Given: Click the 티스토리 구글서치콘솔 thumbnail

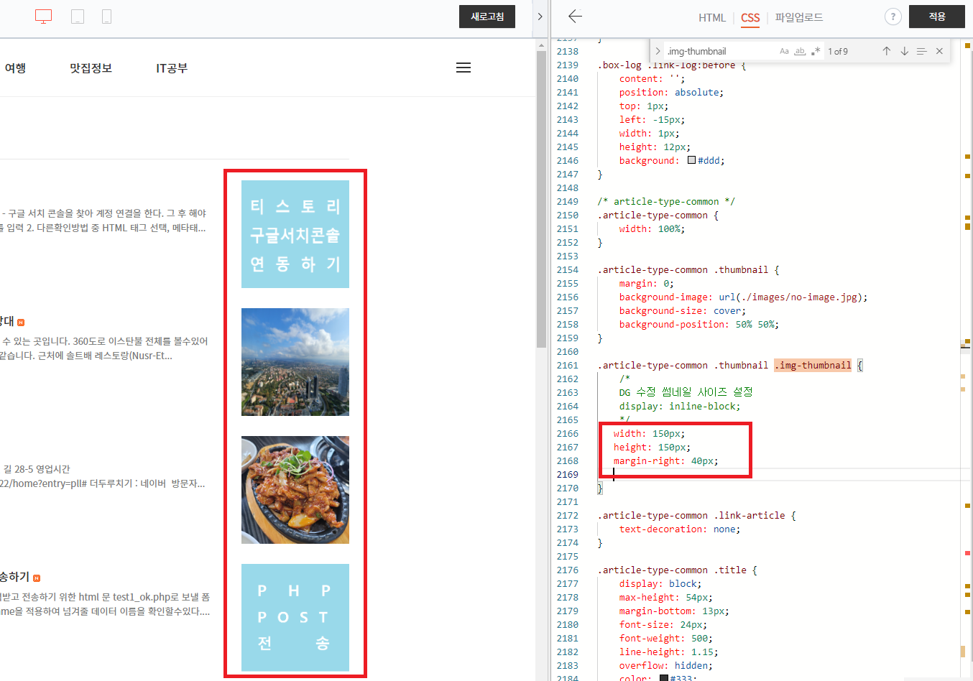Looking at the screenshot, I should 295,234.
